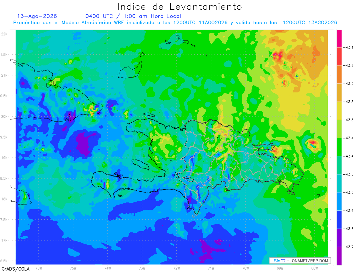This screenshot has height=272, width=353.
Task: Click the "20N" latitude label
Action: coord(5,117)
